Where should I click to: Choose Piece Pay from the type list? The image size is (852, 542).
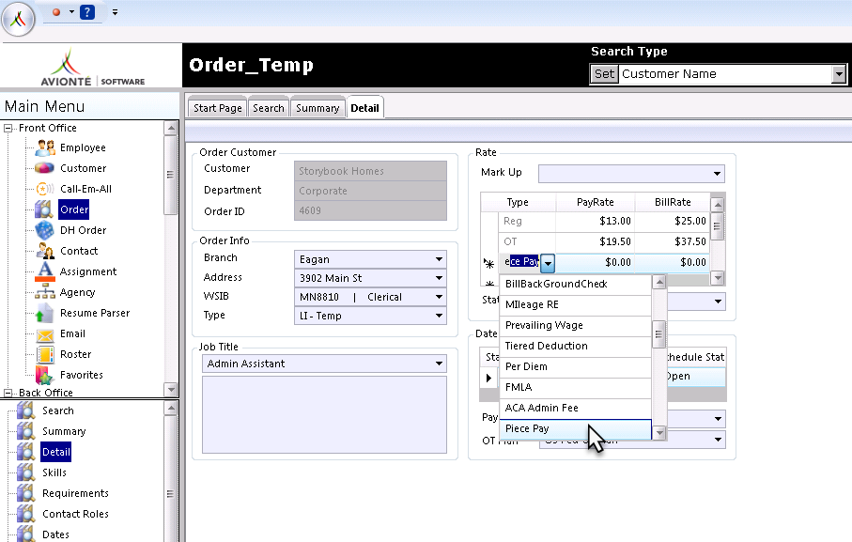pyautogui.click(x=576, y=428)
